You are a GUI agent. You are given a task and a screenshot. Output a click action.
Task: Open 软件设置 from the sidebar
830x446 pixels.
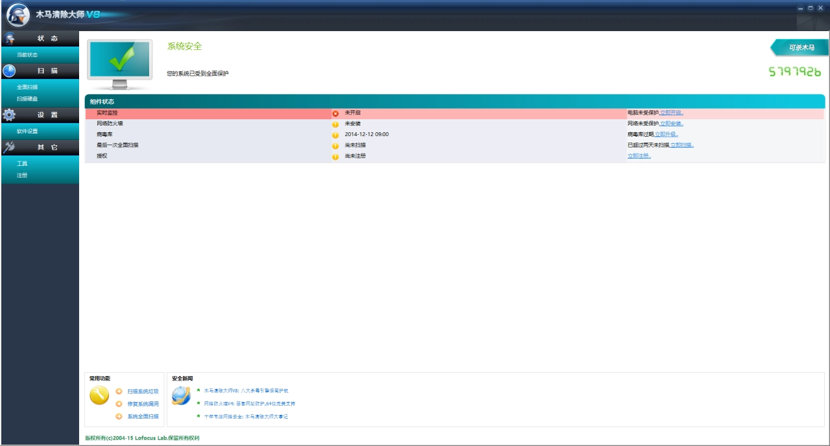point(27,131)
